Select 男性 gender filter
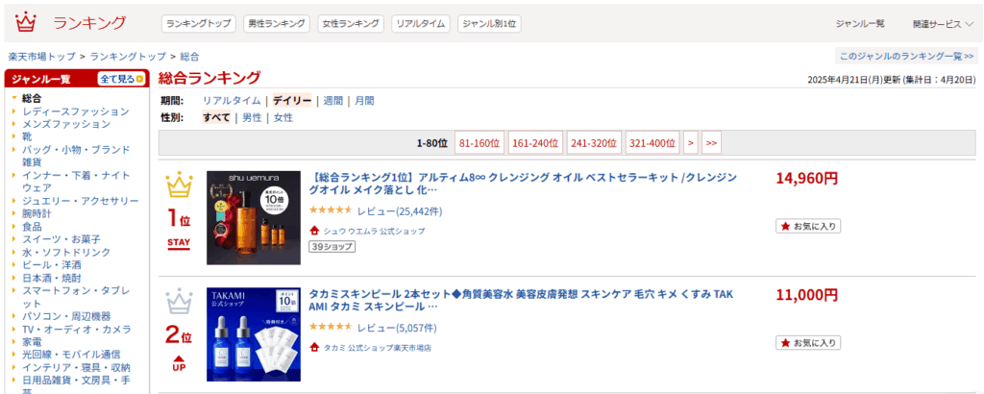The image size is (984, 394). tap(252, 117)
